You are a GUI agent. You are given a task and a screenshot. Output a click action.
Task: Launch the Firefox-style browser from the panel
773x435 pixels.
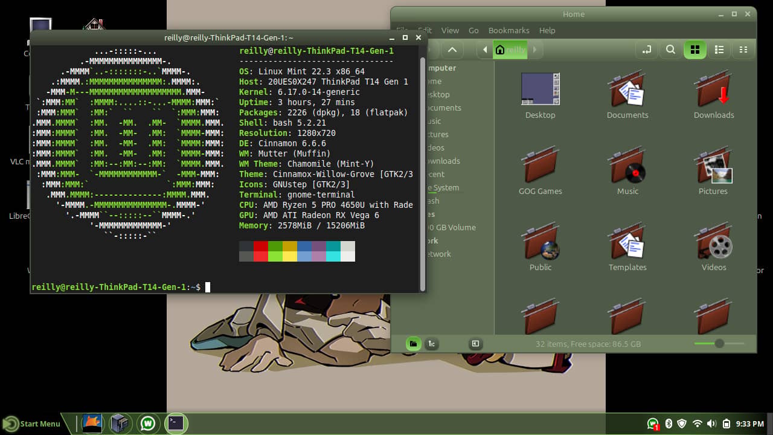pos(92,424)
